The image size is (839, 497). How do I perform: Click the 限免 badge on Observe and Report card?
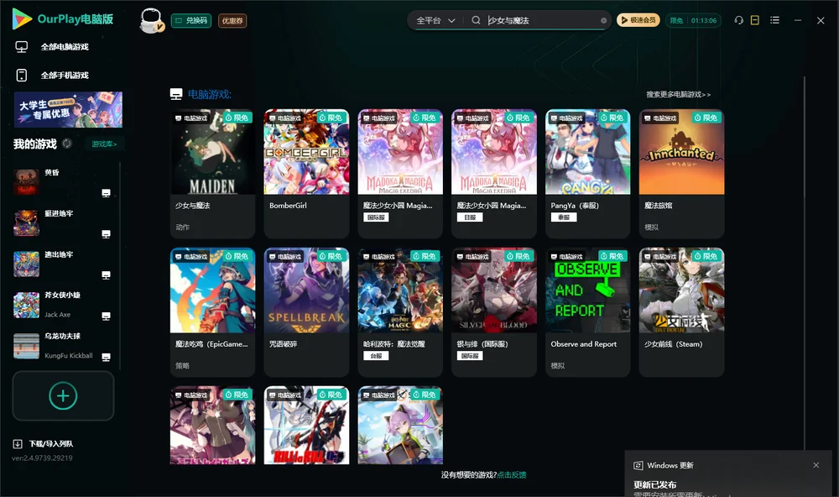[x=612, y=256]
